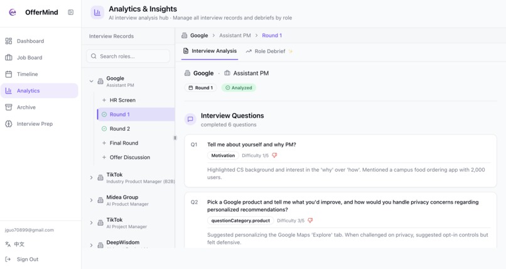506x269 pixels.
Task: Click the Interview Records panel heading
Action: coord(111,36)
